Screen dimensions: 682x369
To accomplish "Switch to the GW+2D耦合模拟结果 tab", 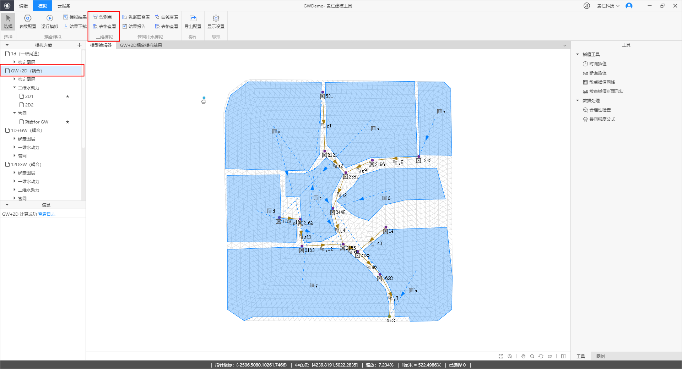I will 141,45.
